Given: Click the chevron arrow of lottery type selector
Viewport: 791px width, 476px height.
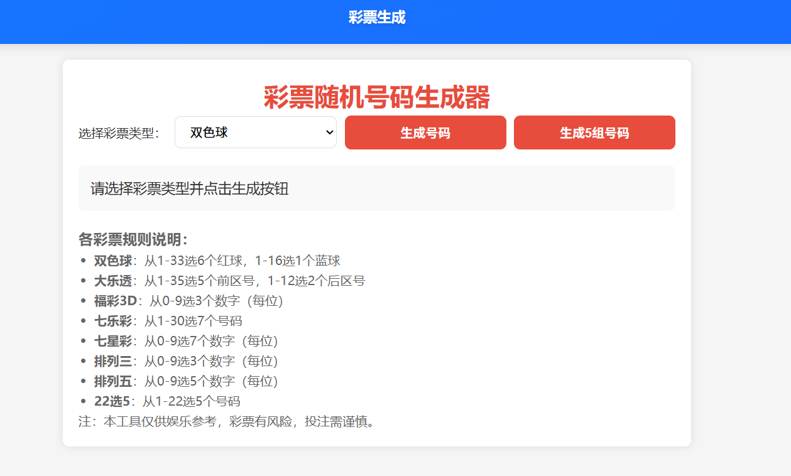Looking at the screenshot, I should (329, 133).
